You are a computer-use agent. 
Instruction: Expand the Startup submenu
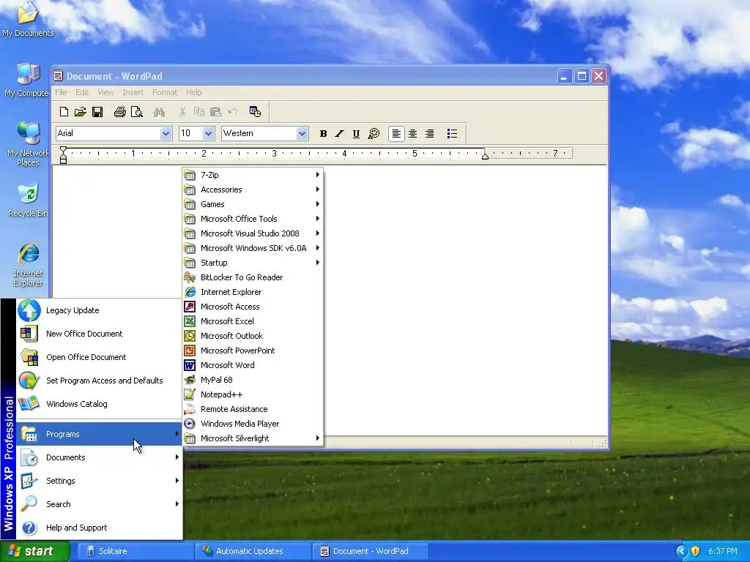(x=253, y=263)
